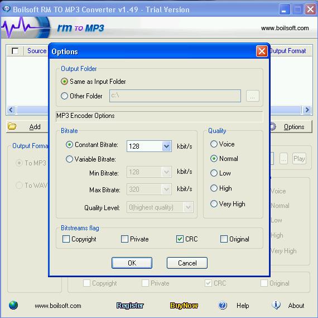318x318 pixels.
Task: Toggle select-all checkbox in file list header
Action: point(15,51)
